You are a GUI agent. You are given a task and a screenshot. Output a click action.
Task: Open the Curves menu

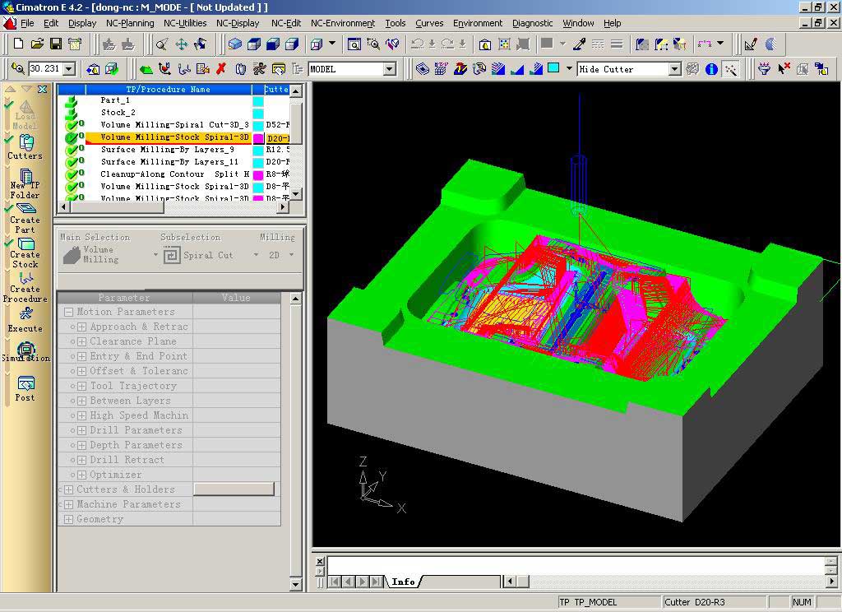point(429,23)
